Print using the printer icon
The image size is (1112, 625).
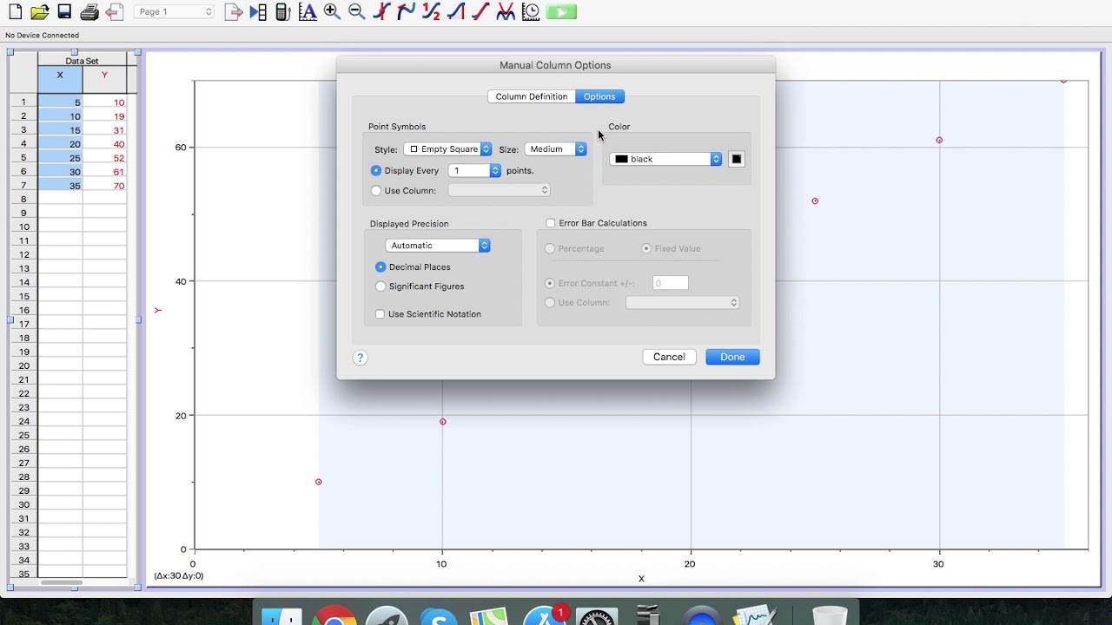coord(89,12)
